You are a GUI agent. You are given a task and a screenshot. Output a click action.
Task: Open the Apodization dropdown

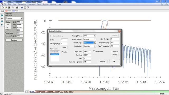point(95,46)
